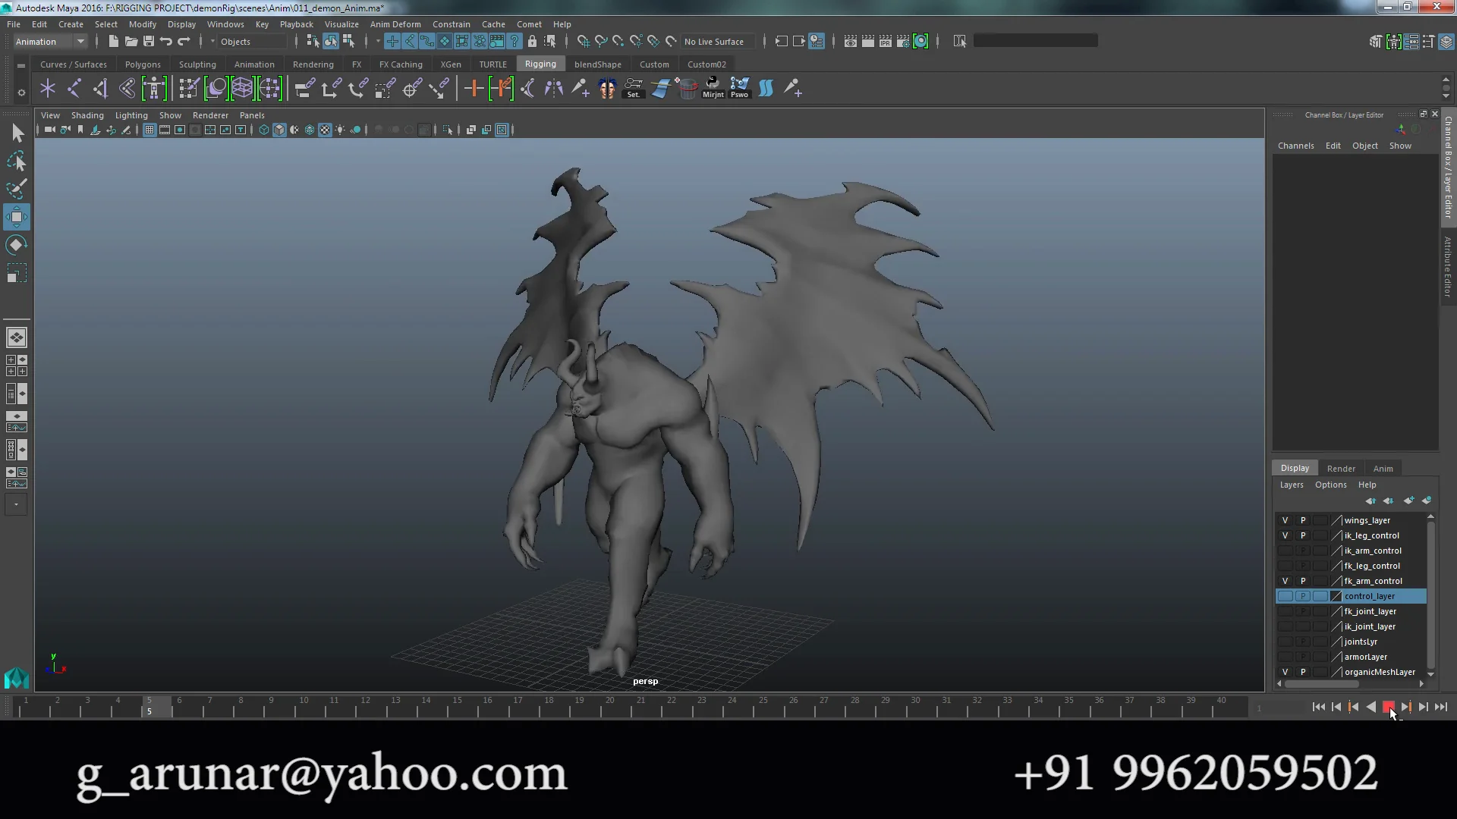Activate the Paint Selection tool
Image resolution: width=1457 pixels, height=819 pixels.
click(17, 189)
